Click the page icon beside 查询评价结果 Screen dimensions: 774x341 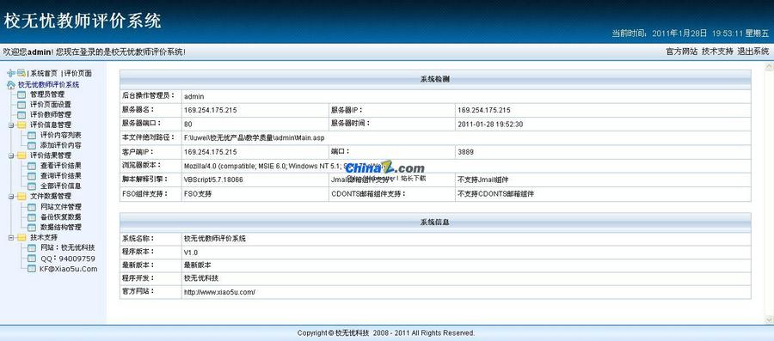[32, 176]
